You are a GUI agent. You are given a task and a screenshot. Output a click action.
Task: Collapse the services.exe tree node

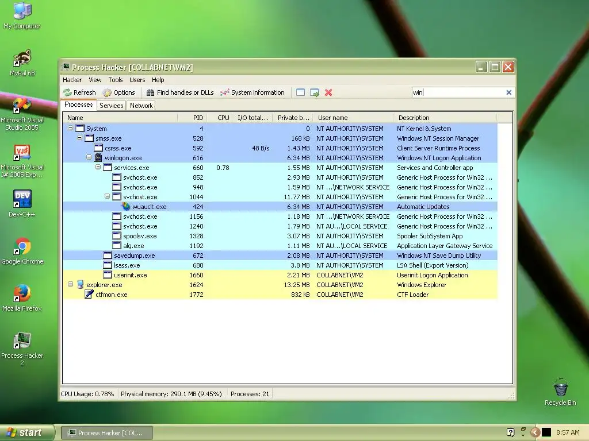coord(98,167)
